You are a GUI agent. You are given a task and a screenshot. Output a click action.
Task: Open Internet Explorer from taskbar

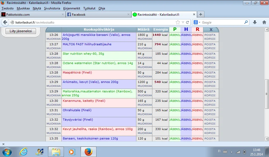click(23, 152)
